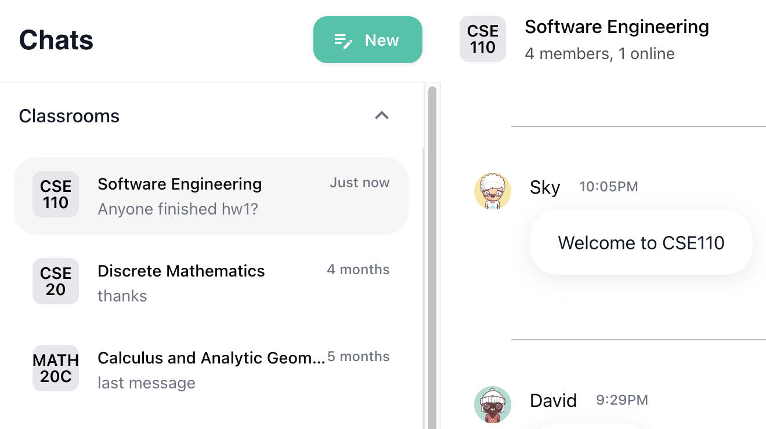Screen dimensions: 766x429
Task: Click the Software Engineering title in the header
Action: [617, 27]
